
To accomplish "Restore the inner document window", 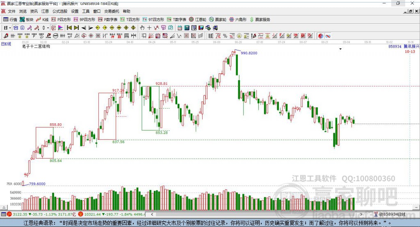I will point(410,11).
